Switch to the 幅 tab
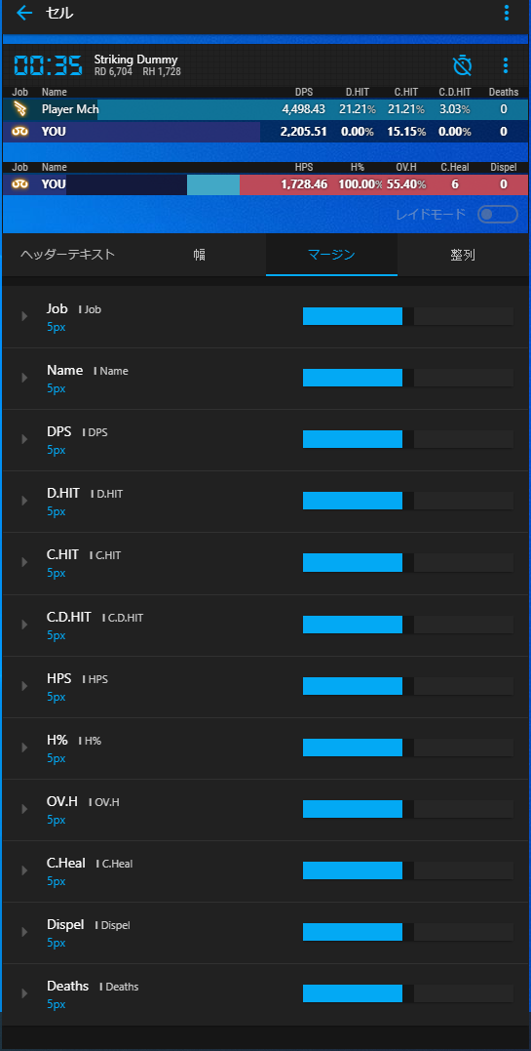This screenshot has width=531, height=1051. click(200, 255)
